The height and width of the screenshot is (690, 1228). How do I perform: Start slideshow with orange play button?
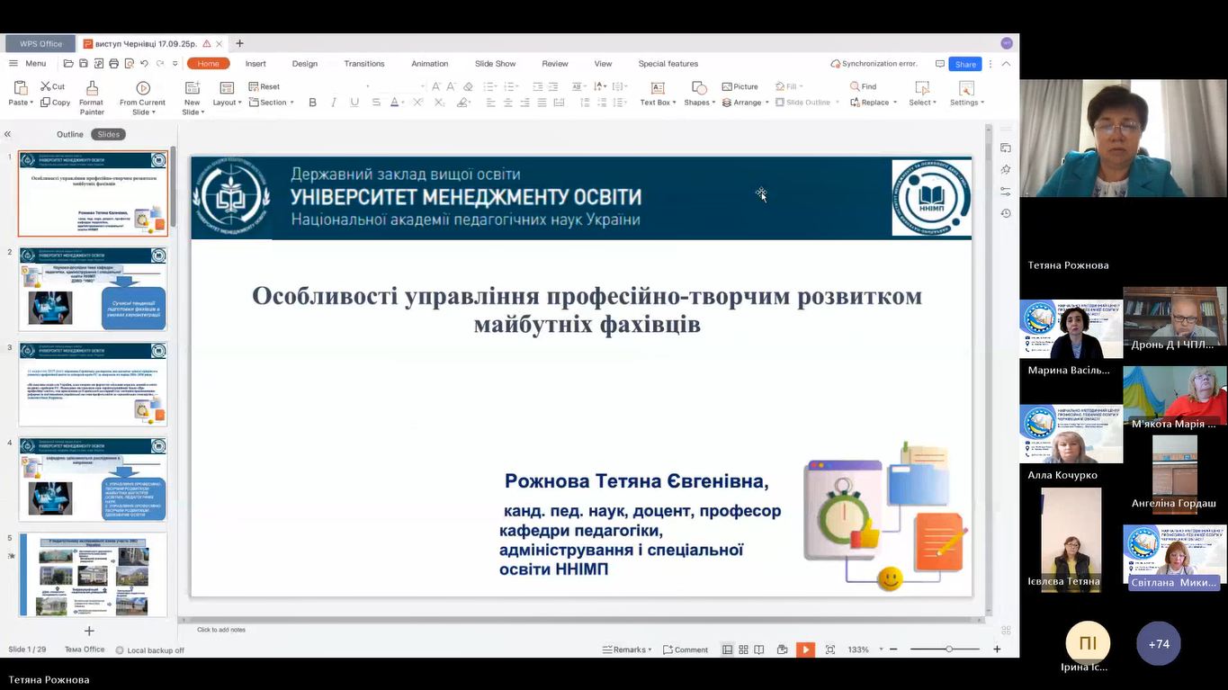(x=805, y=650)
